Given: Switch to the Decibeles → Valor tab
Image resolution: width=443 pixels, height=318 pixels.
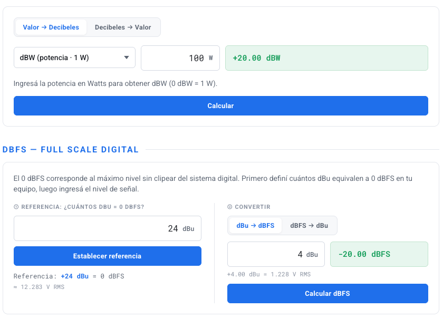Looking at the screenshot, I should click(122, 27).
